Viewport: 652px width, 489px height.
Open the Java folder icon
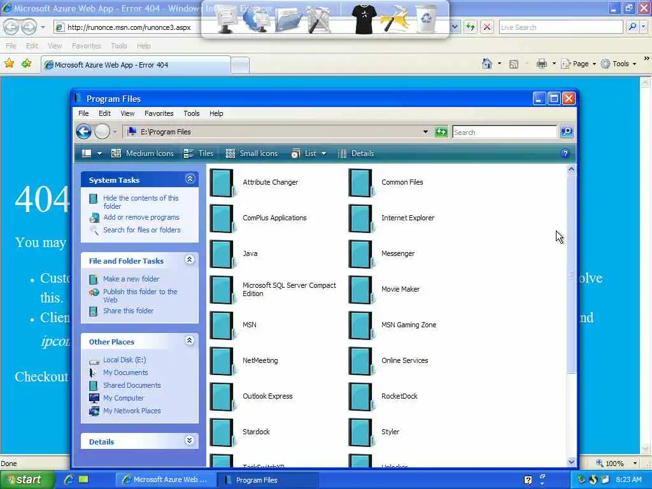pos(222,254)
